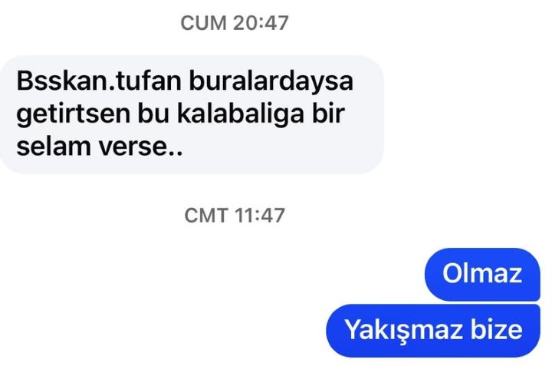This screenshot has width=552, height=376.
Task: Click the 'CUM 20:47' timestamp label
Action: coord(235,23)
